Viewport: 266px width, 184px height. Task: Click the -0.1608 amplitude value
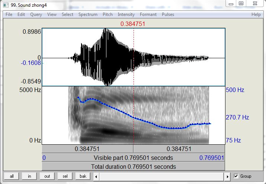click(31, 63)
